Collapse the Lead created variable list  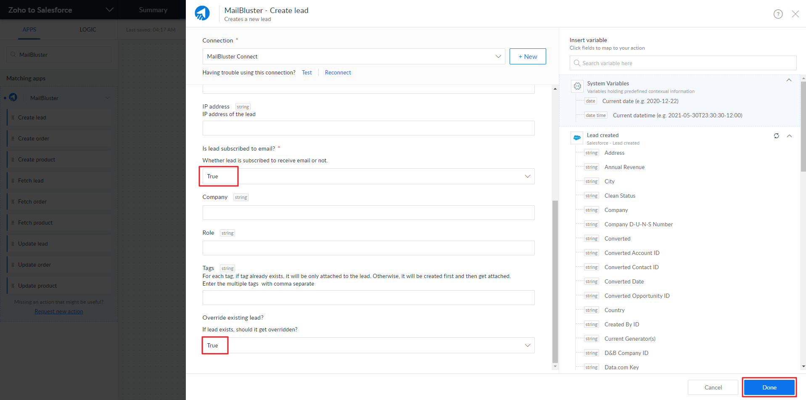789,136
